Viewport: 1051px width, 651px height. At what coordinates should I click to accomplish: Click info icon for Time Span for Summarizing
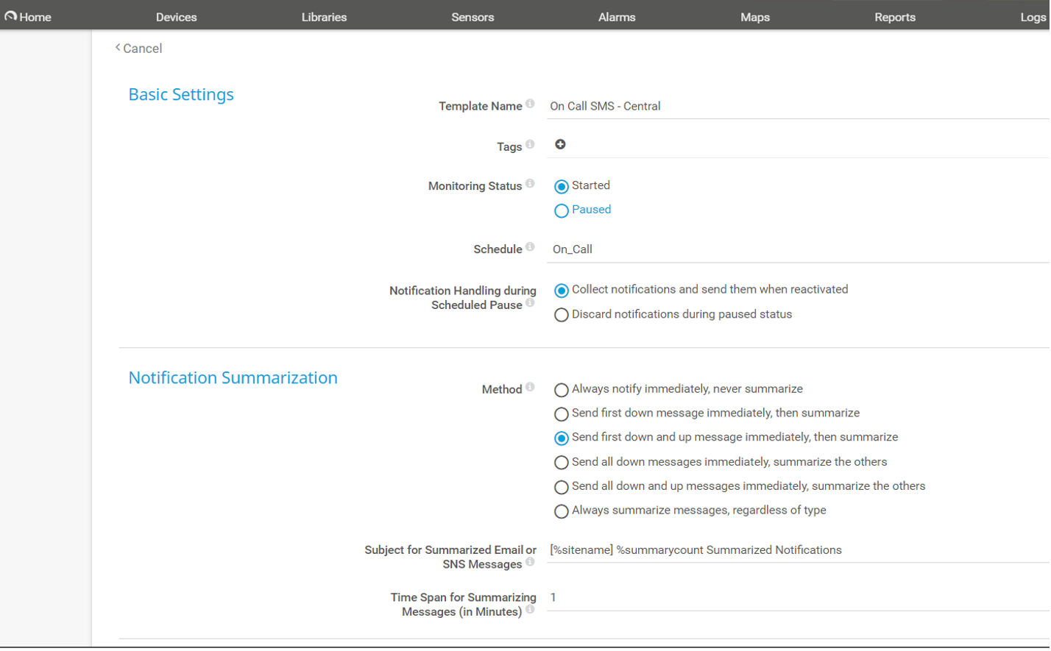coord(530,610)
